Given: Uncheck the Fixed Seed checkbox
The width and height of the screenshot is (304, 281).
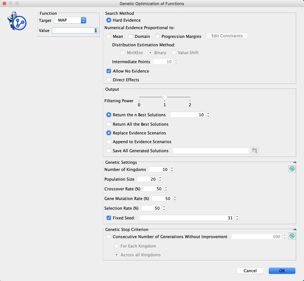Looking at the screenshot, I should (x=109, y=218).
